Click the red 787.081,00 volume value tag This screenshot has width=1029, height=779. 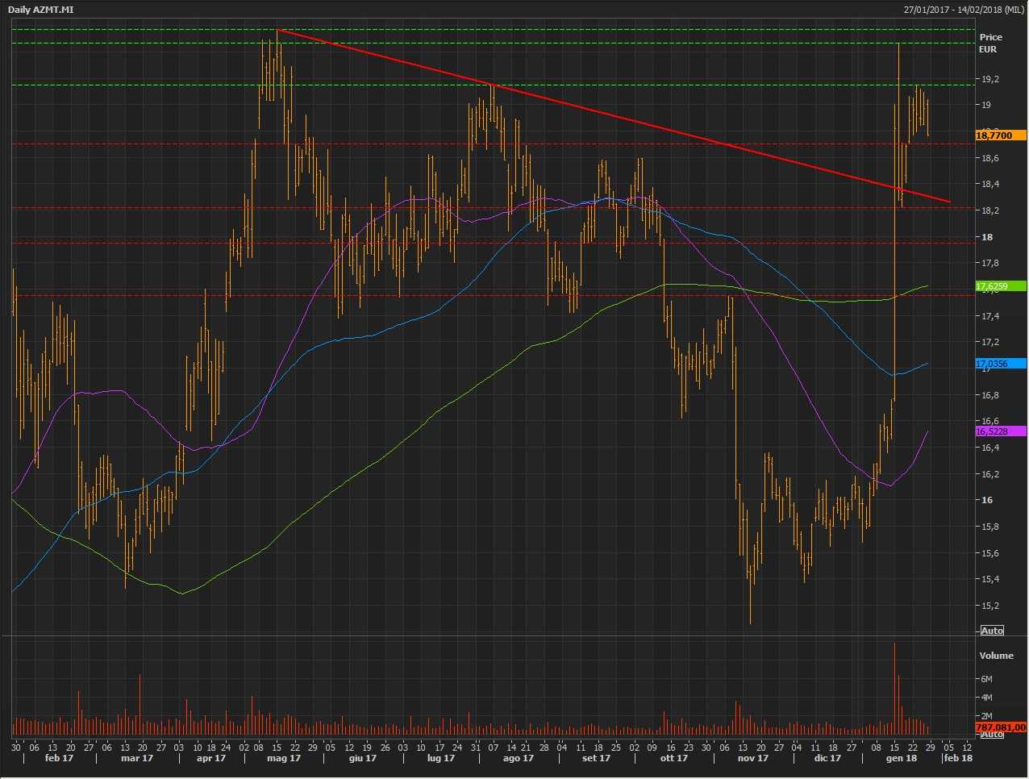click(1000, 727)
